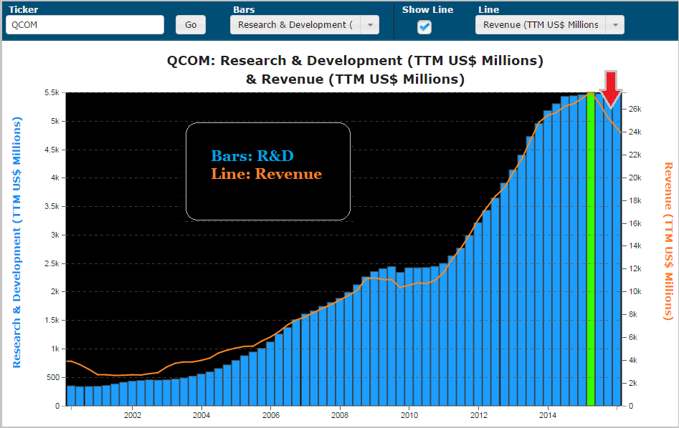The image size is (679, 428).
Task: Click the x-axis year label 2008
Action: click(340, 415)
